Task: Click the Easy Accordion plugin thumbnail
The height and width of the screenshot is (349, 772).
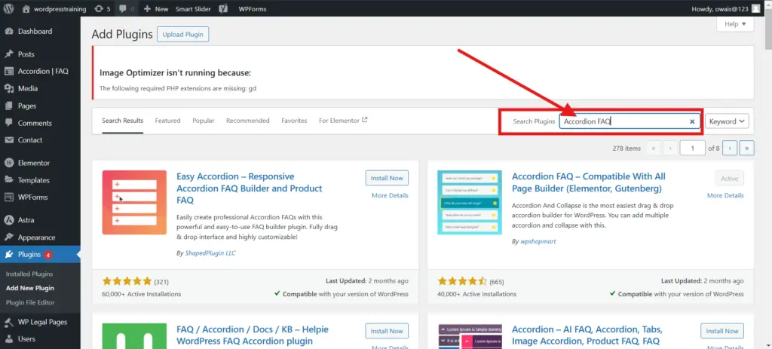Action: [x=134, y=202]
